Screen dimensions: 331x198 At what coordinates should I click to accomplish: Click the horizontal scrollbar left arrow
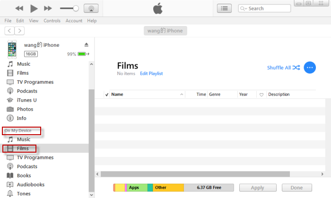tap(97, 174)
